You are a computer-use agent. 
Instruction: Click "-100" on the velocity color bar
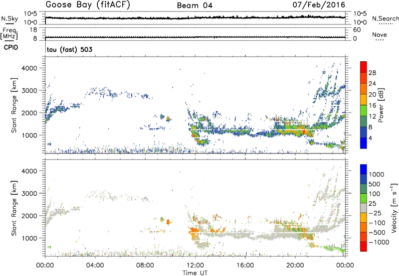tap(377, 223)
